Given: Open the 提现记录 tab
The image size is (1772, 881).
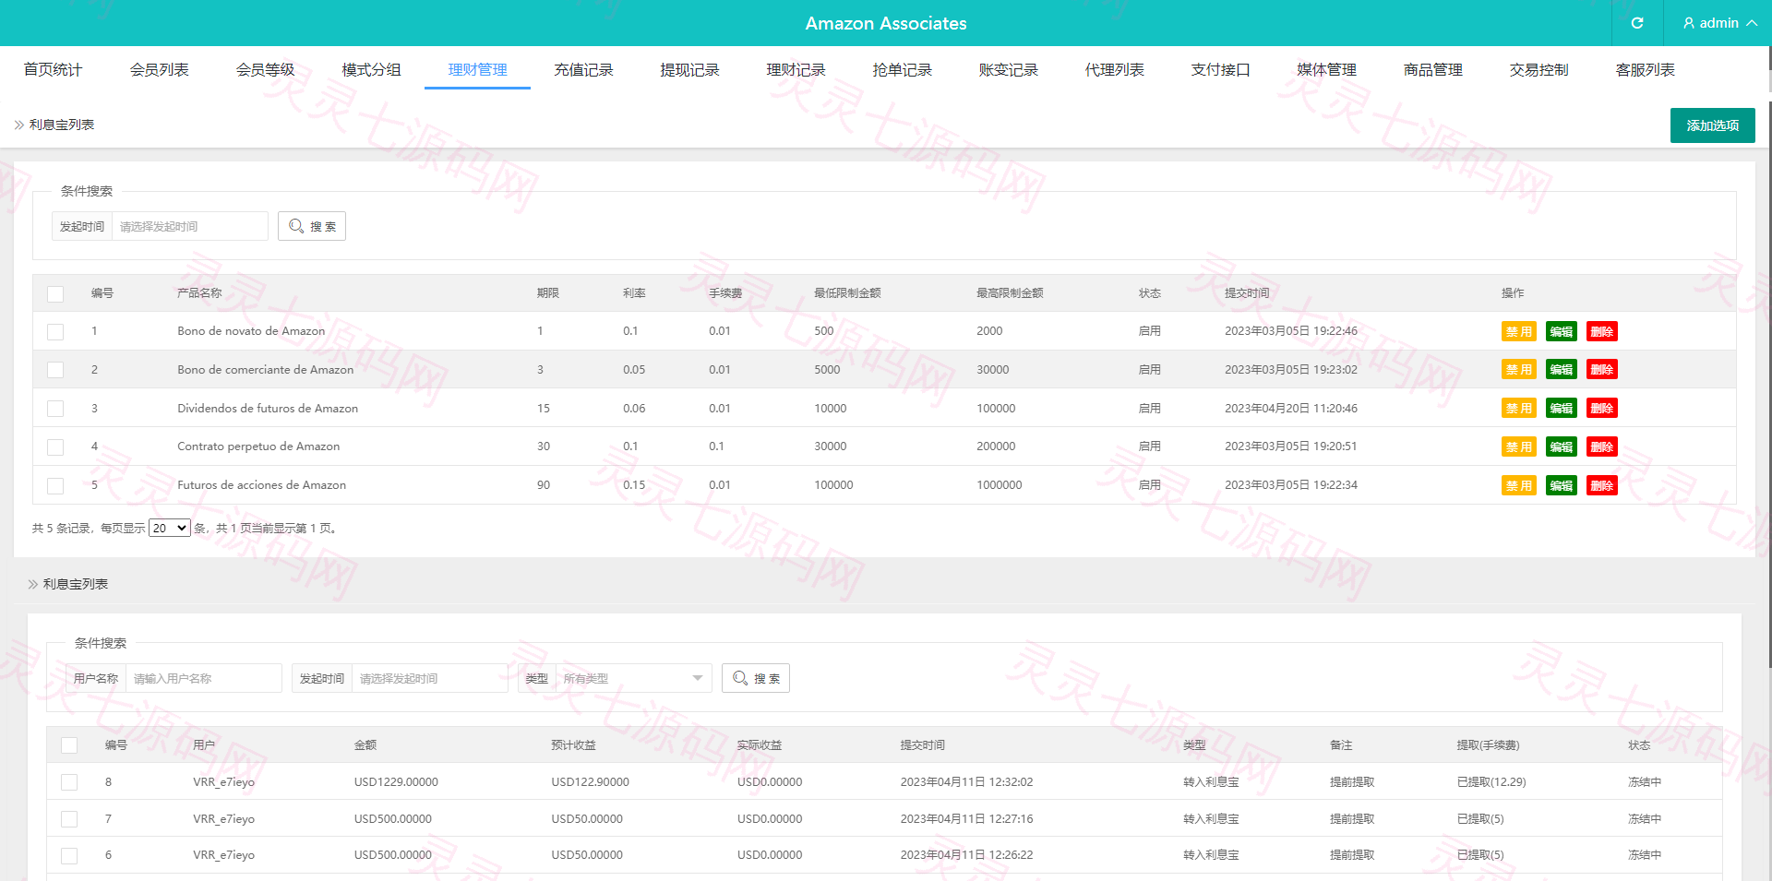Looking at the screenshot, I should 689,70.
